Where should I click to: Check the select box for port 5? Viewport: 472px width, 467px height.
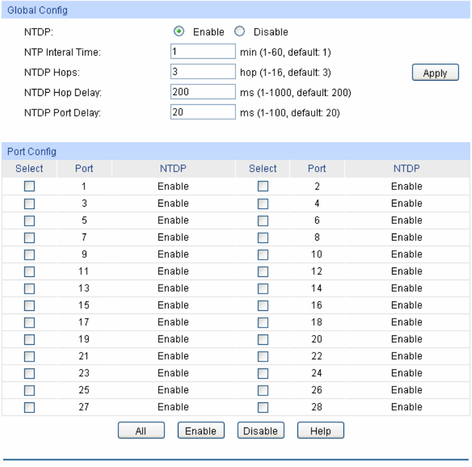click(29, 221)
